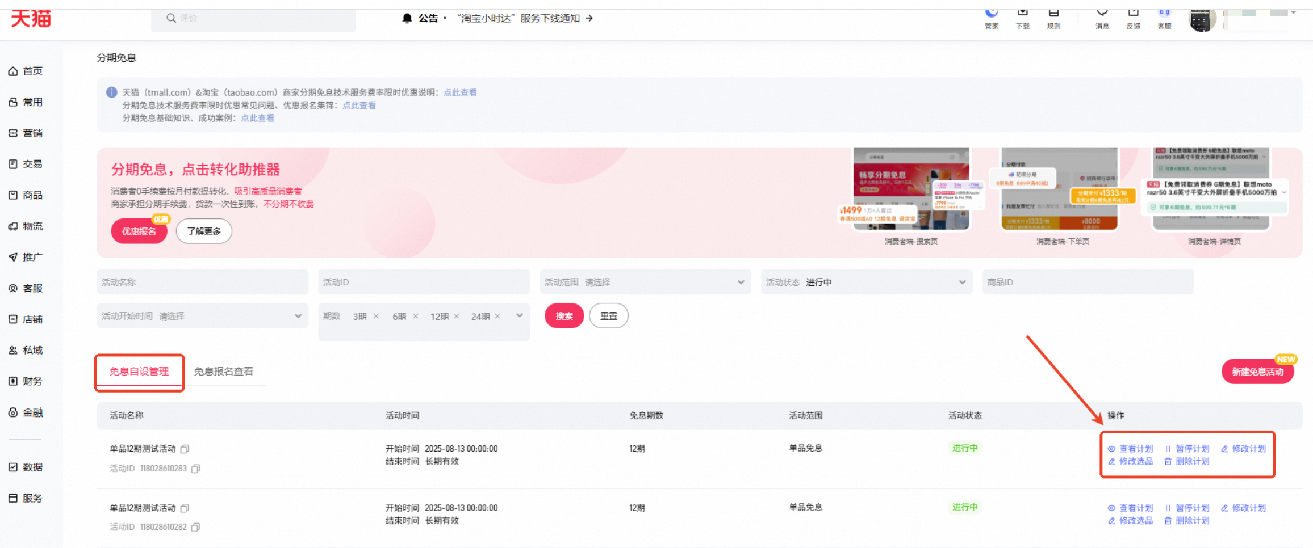Remove the 3期 tag from 期数 filter
The image size is (1313, 548).
pos(376,316)
